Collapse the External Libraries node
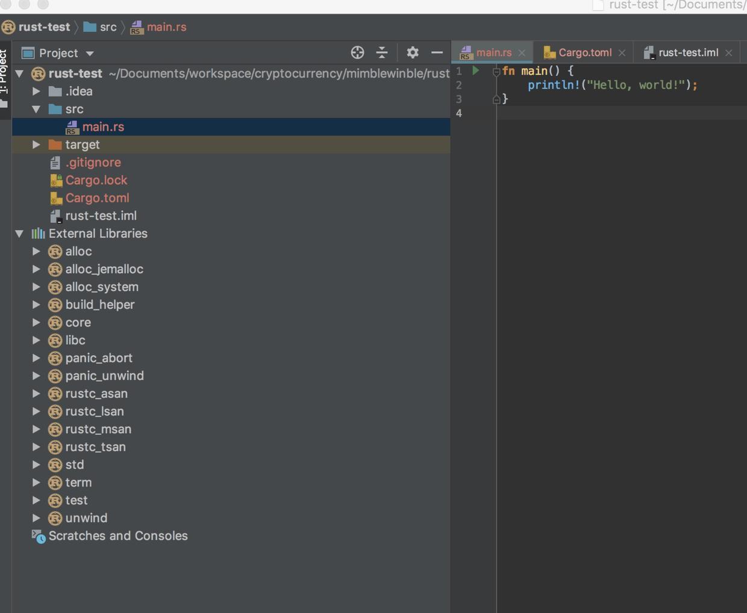 19,234
